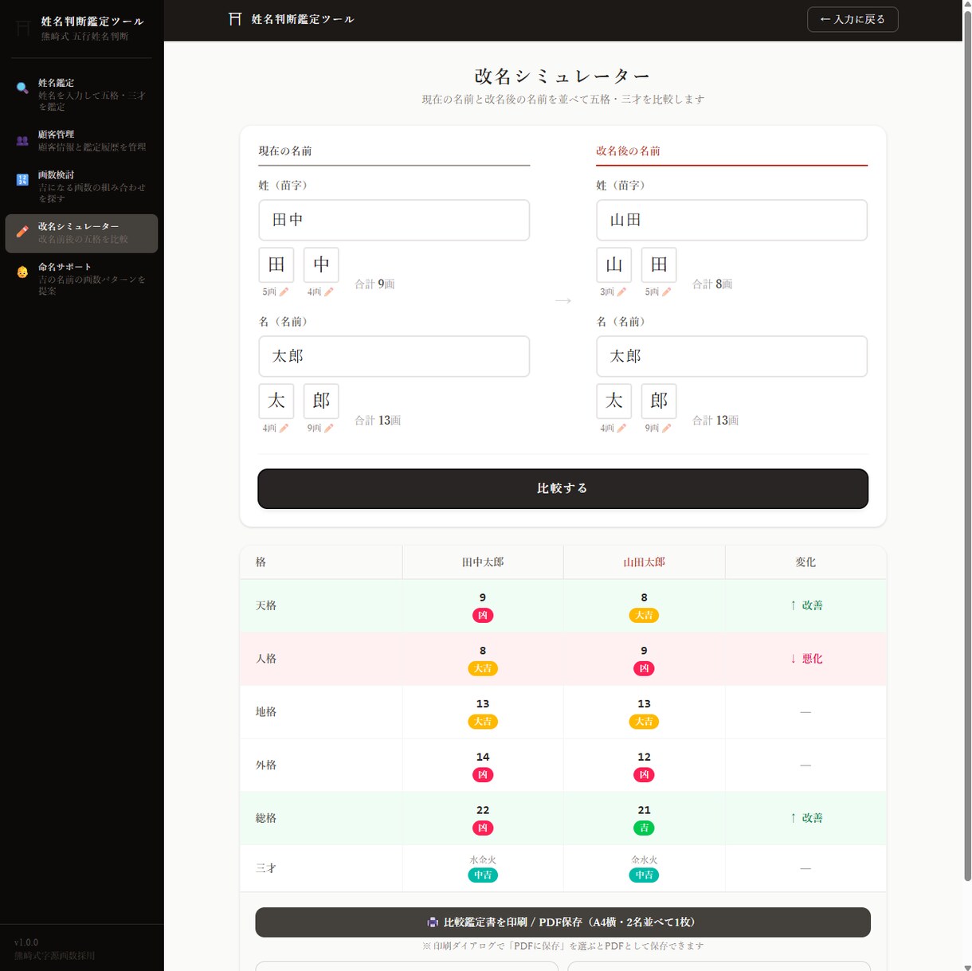Focus the current surname field 田中
Screen dimensions: 972x971
pyautogui.click(x=394, y=220)
